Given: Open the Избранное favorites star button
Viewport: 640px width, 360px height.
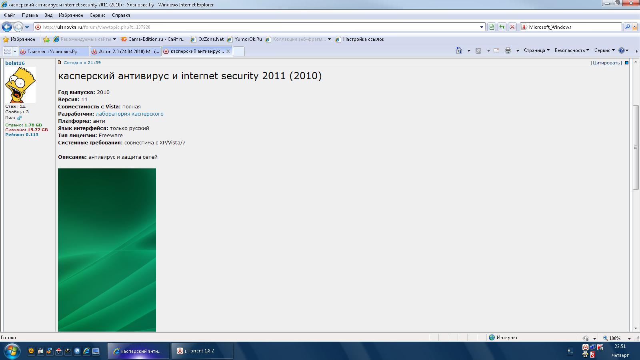Looking at the screenshot, I should [x=19, y=39].
